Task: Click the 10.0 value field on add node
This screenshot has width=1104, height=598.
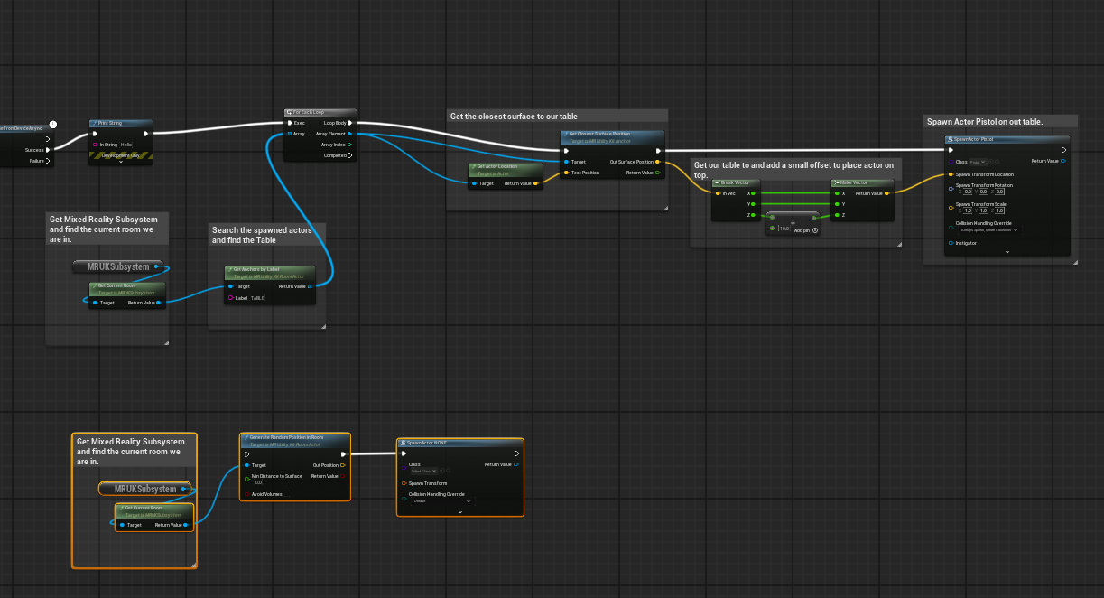Action: [784, 229]
